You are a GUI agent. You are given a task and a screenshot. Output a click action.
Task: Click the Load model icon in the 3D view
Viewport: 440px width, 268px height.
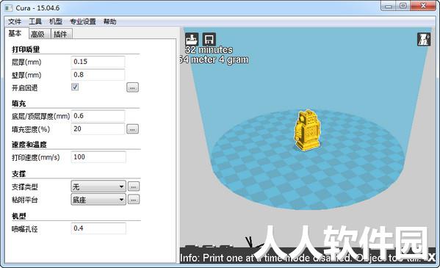(192, 40)
